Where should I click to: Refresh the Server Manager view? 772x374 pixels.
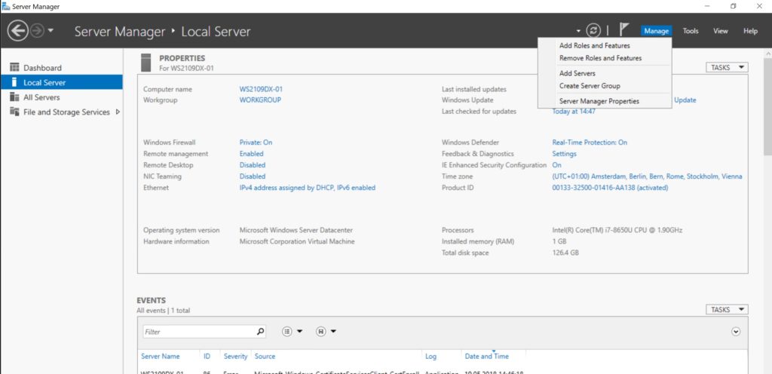pyautogui.click(x=593, y=30)
